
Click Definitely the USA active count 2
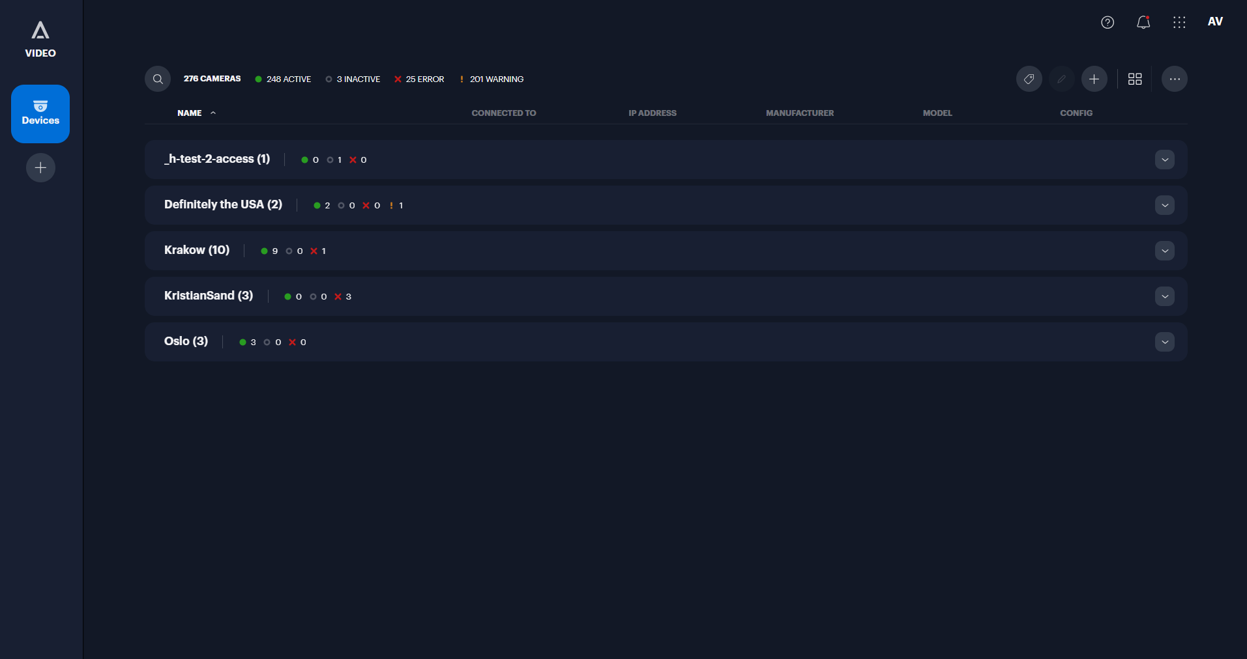322,205
